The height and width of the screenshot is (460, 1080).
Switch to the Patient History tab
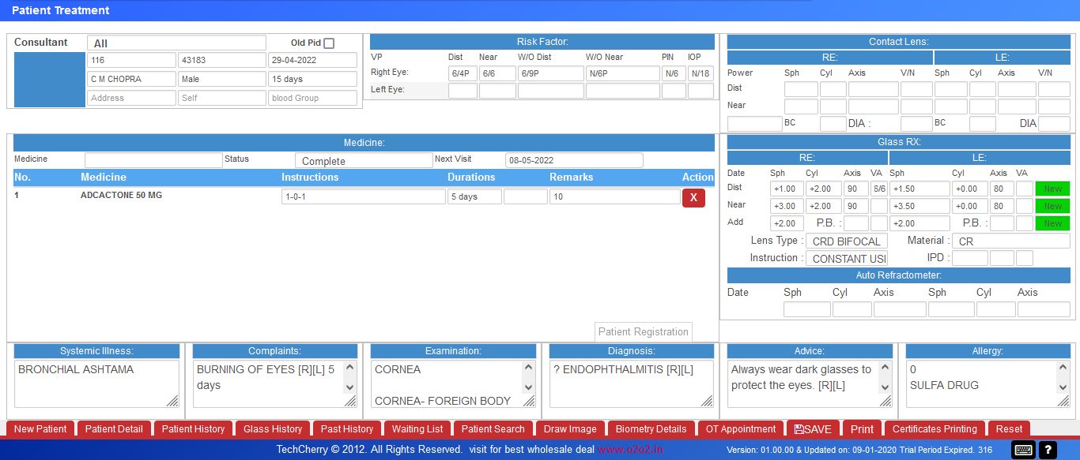(x=193, y=428)
